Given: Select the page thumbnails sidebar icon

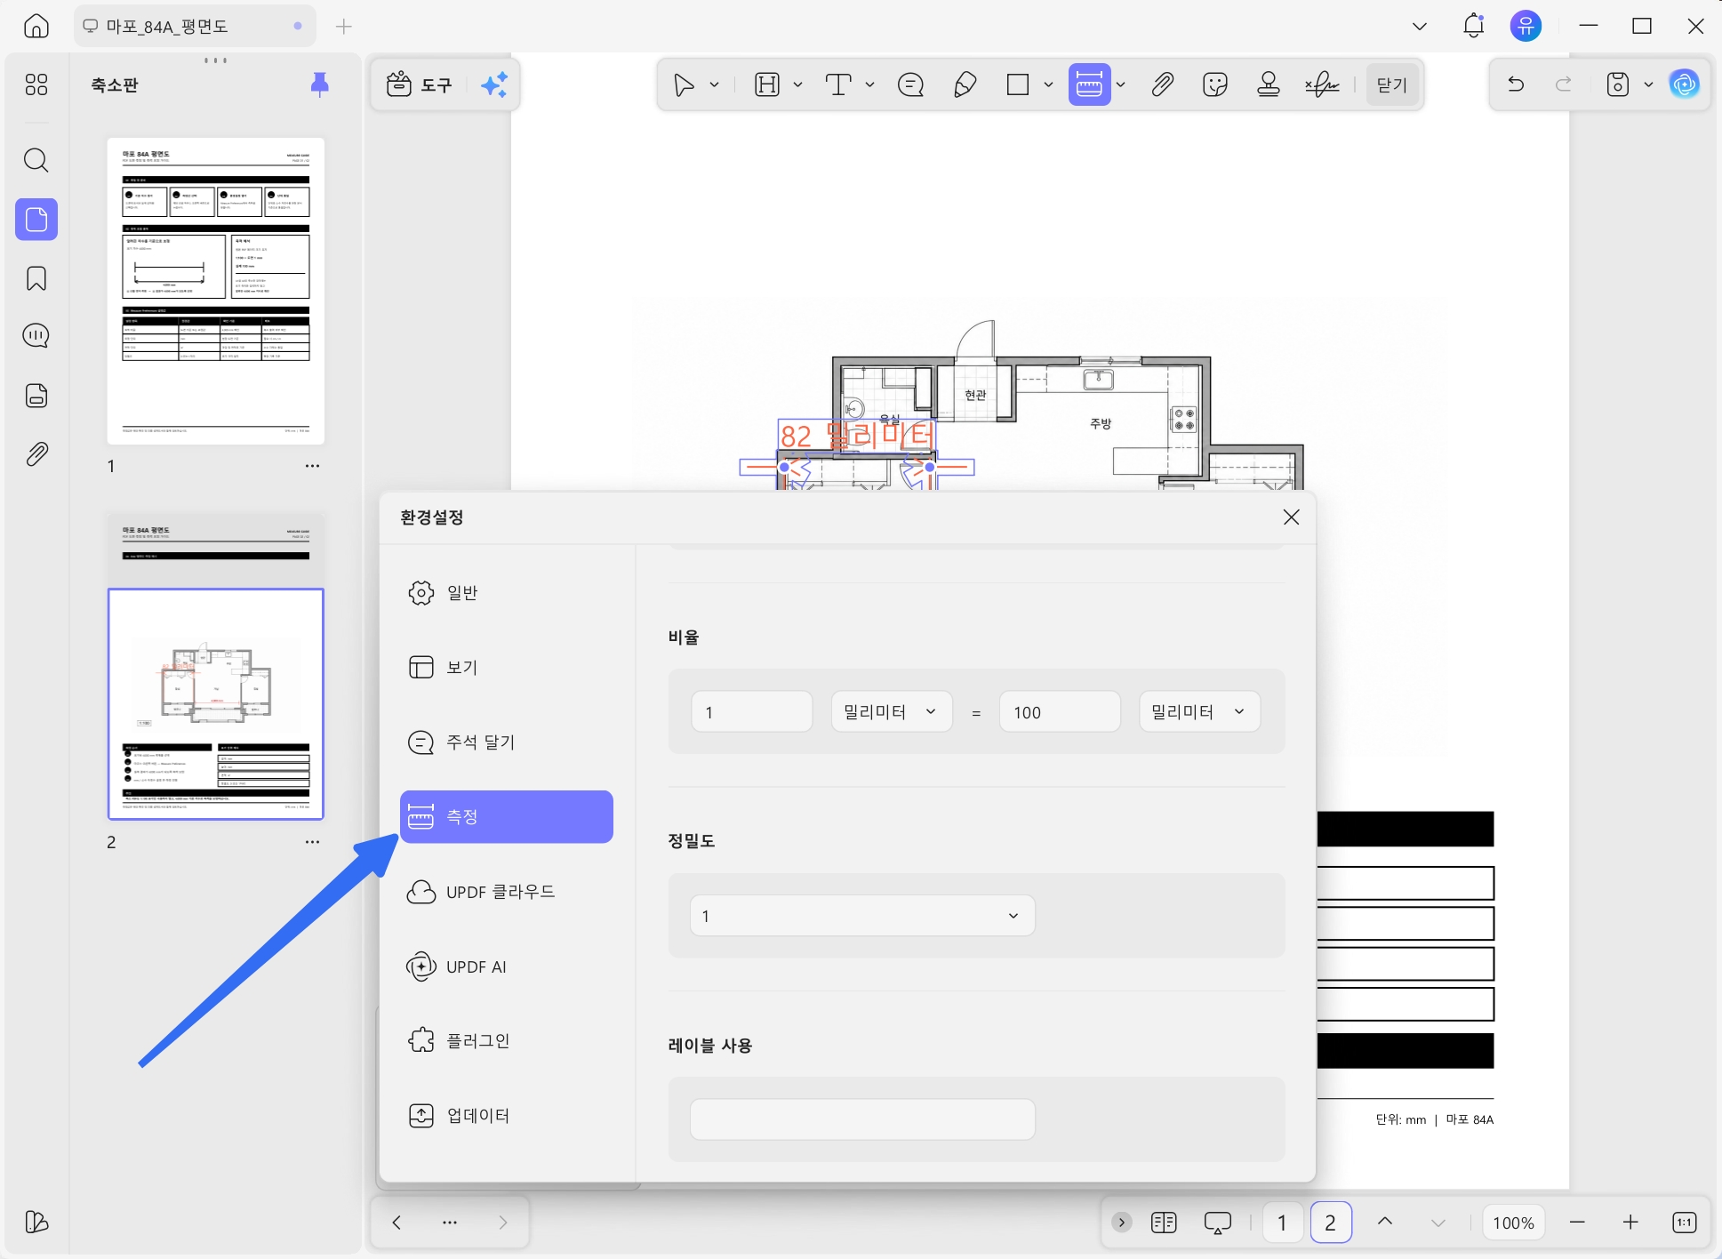Looking at the screenshot, I should pyautogui.click(x=36, y=220).
